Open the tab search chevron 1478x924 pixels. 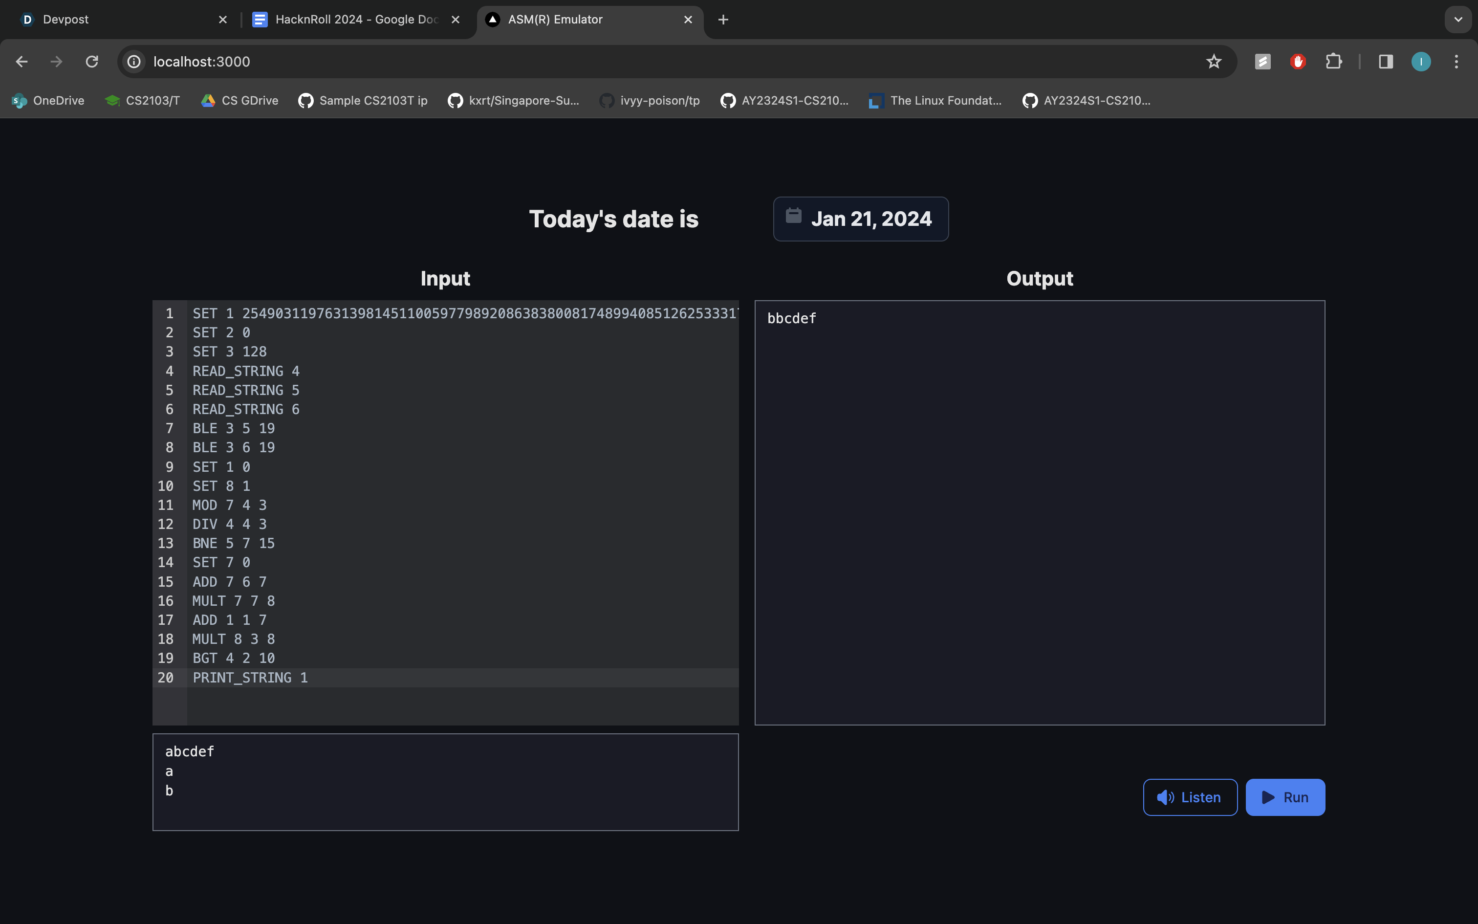tap(1458, 19)
